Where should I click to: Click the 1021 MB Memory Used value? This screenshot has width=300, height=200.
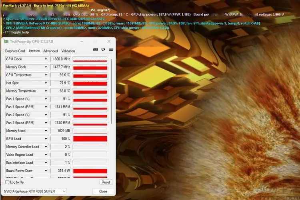tap(61, 131)
